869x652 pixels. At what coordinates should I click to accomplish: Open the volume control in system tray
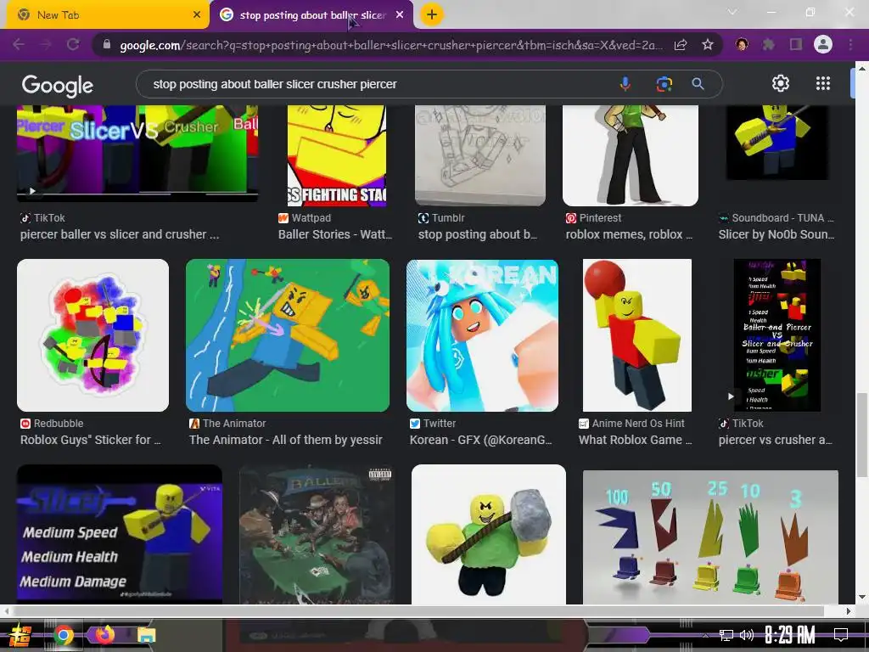[x=747, y=635]
